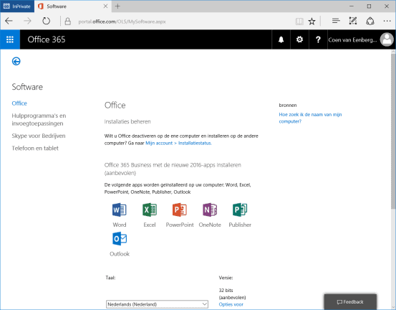Click the Software page heading
Screen dimensions: 396x310
27,87
